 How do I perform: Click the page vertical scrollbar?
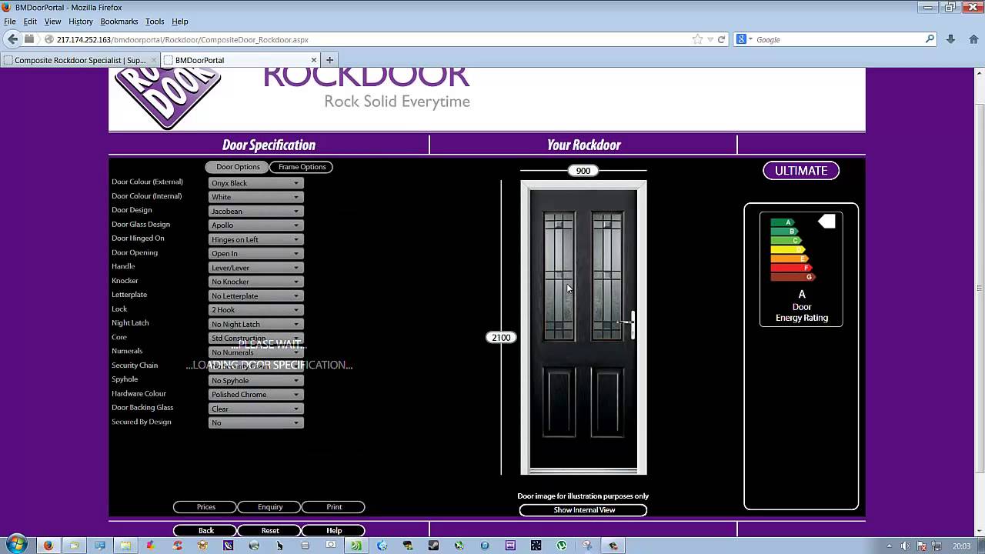click(979, 289)
